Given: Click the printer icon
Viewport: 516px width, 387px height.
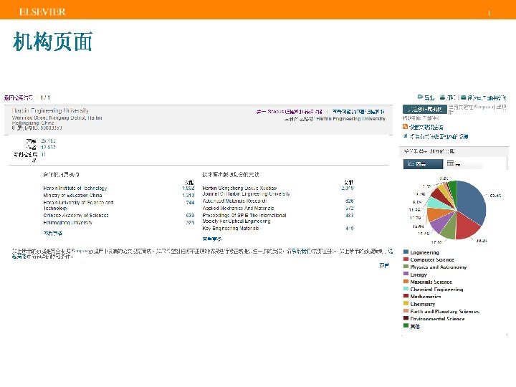Looking at the screenshot, I should tap(443, 97).
